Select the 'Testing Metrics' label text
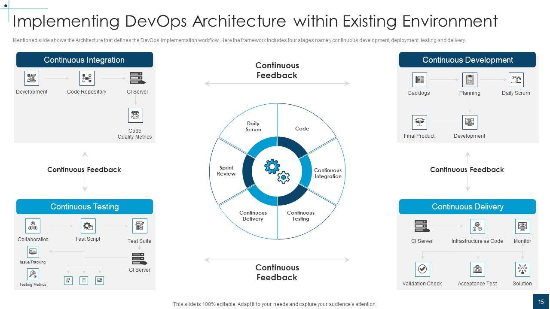Image resolution: width=550 pixels, height=309 pixels. [33, 285]
